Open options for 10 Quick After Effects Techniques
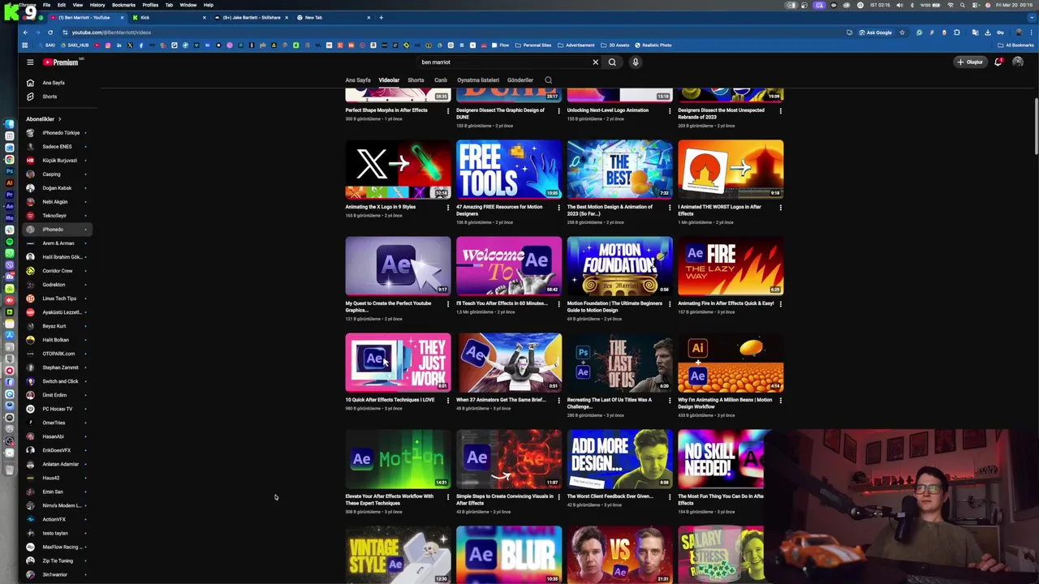Viewport: 1039px width, 584px height. [x=448, y=401]
